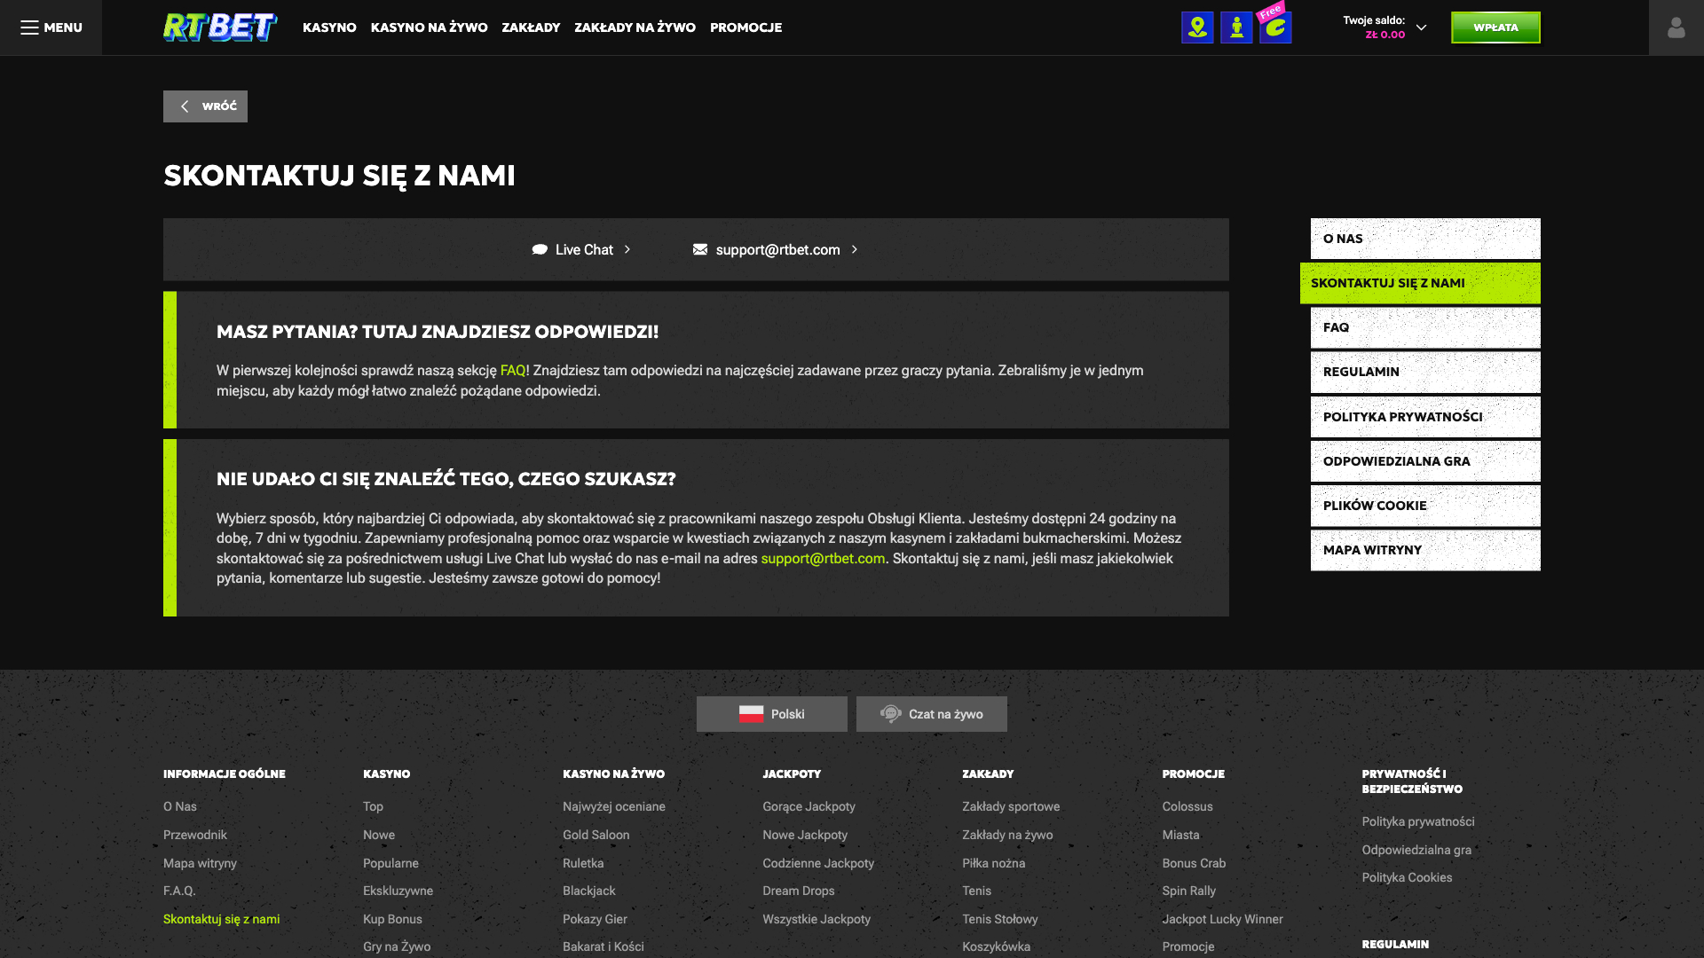Open ZAKŁADY in the top navigation
Screen dimensions: 1704x958
[x=531, y=27]
